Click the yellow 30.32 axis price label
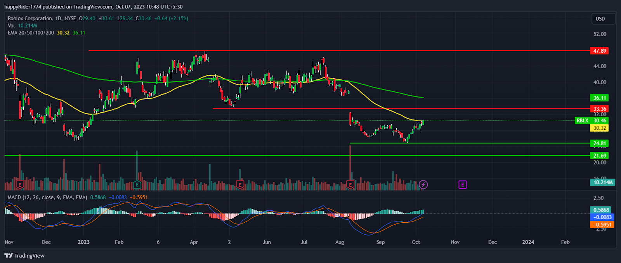Viewport: 621px width, 263px height. (600, 128)
